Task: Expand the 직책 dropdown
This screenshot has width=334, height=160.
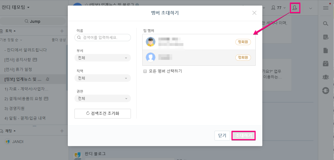Action: pyautogui.click(x=103, y=78)
